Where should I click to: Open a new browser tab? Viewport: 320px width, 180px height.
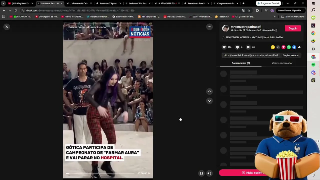pyautogui.click(x=243, y=3)
